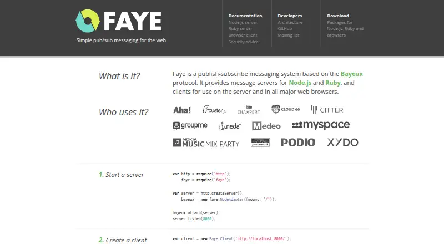Image resolution: width=444 pixels, height=244 pixels.
Task: Click the Medeo logo
Action: 266,126
